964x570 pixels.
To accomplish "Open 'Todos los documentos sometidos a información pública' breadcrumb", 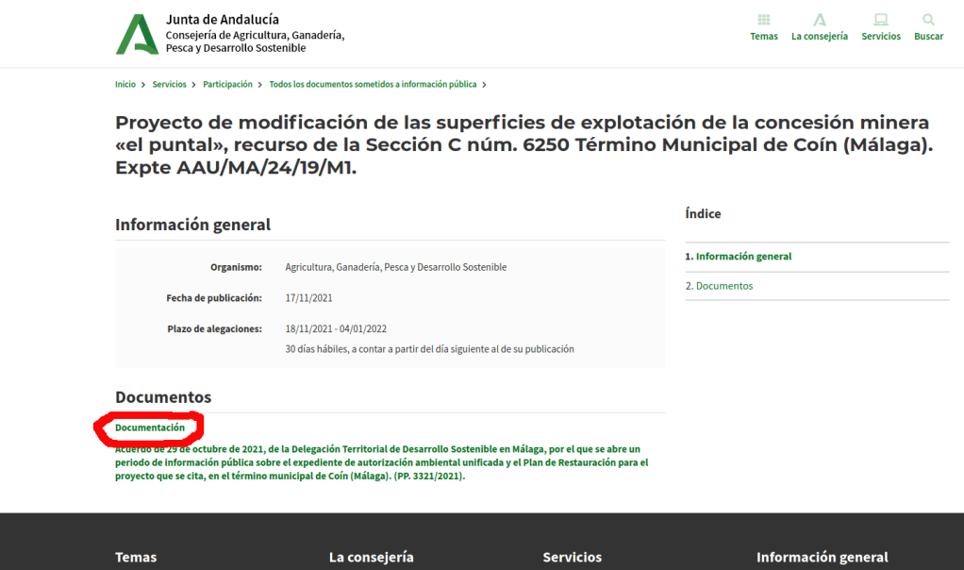I will (373, 84).
